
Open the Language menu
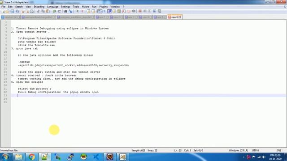[53, 7]
